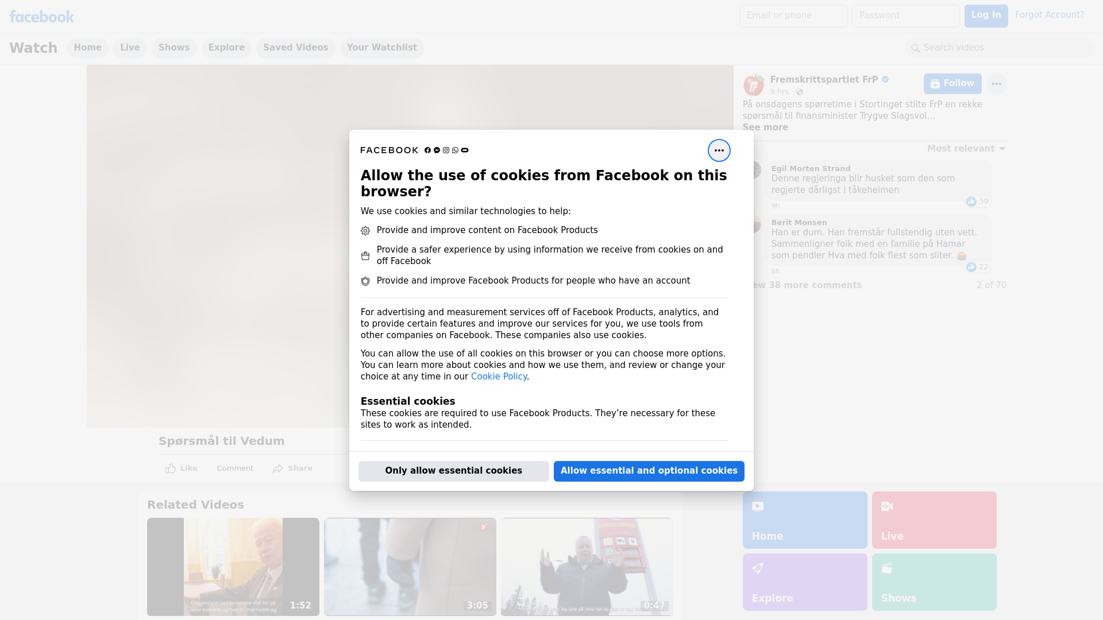Click the Watch heading
This screenshot has height=620, width=1103.
33,48
